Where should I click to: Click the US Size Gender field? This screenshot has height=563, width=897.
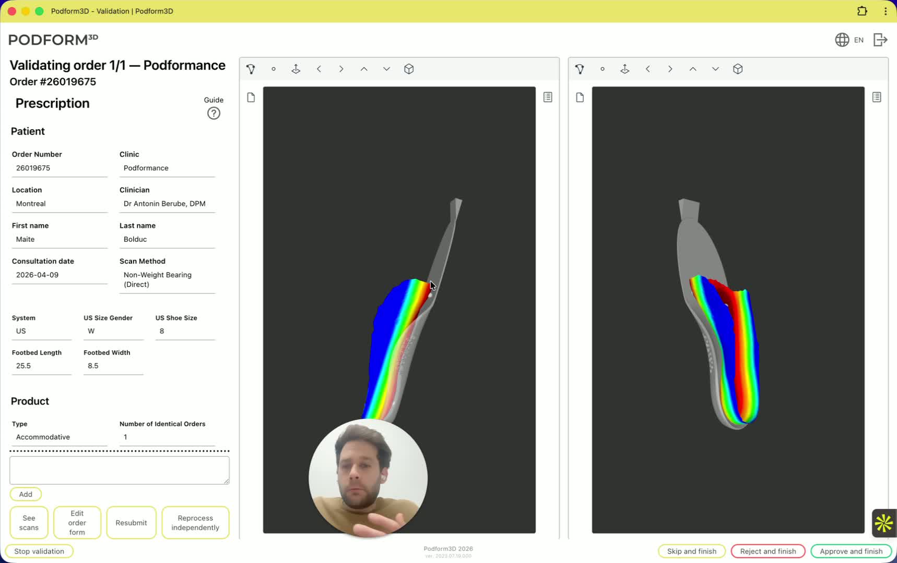tap(113, 331)
